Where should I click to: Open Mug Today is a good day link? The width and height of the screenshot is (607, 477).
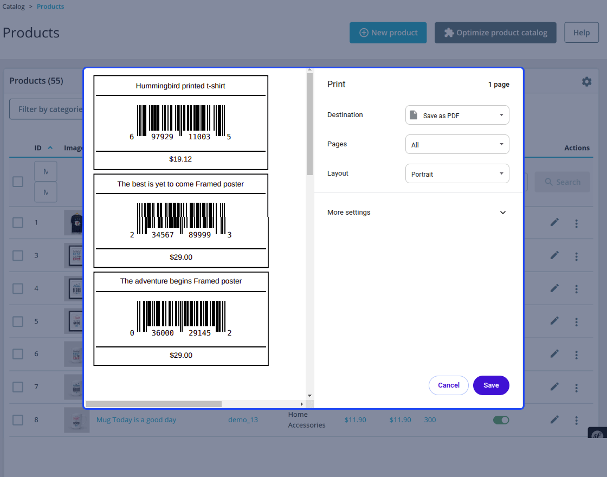tap(136, 420)
